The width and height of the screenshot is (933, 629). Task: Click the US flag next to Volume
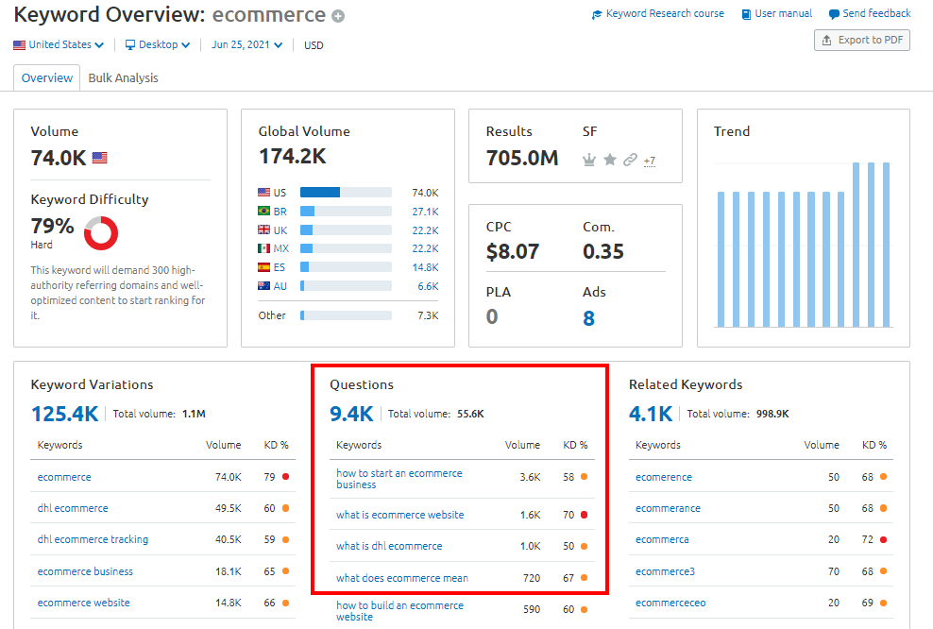pos(99,159)
